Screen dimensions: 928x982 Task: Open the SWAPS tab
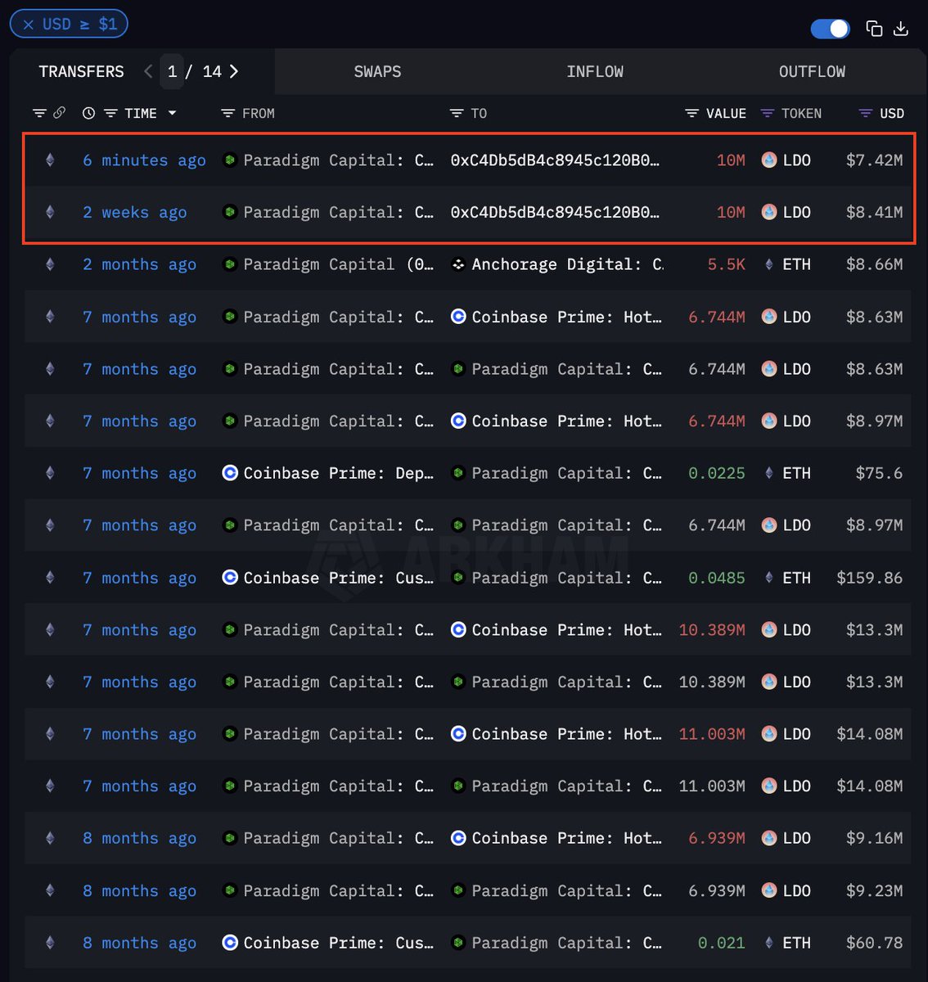[x=377, y=72]
